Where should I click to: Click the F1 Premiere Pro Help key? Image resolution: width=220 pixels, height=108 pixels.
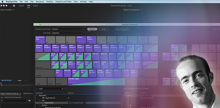(x=40, y=40)
